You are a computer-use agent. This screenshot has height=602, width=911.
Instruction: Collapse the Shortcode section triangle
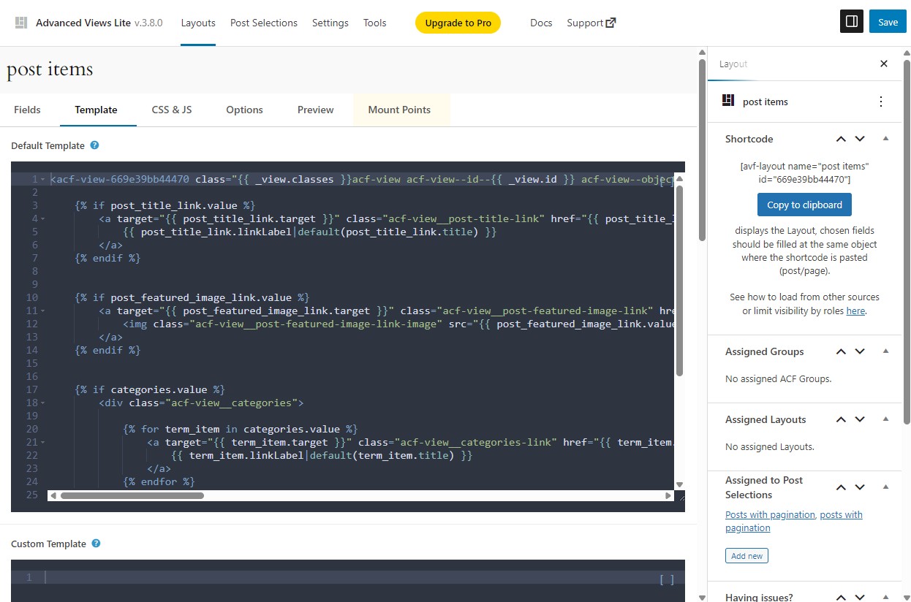pos(885,138)
